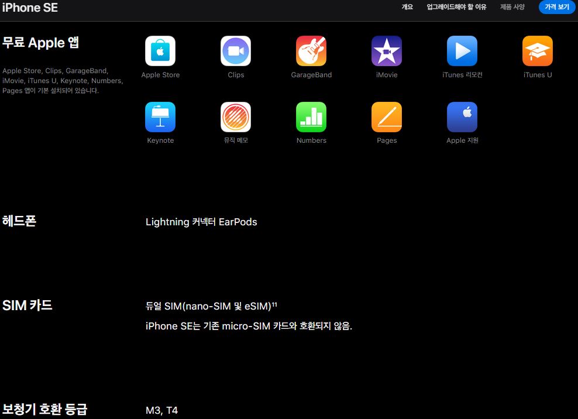Go to 업그레이드해야 할 이유 tab
Screen dimensions: 578x419
(456, 6)
